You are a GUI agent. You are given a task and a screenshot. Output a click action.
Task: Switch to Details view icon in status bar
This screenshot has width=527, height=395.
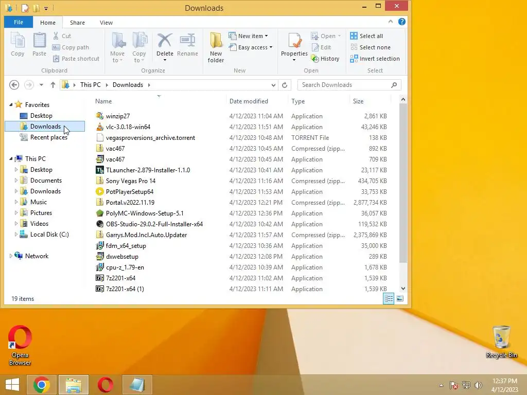[389, 299]
